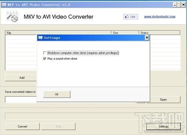Click the disabled Stop button
187x135 pixels.
[58, 126]
